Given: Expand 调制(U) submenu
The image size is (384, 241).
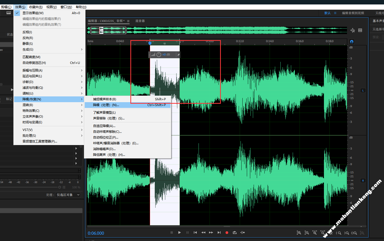Looking at the screenshot, I should click(49, 93).
